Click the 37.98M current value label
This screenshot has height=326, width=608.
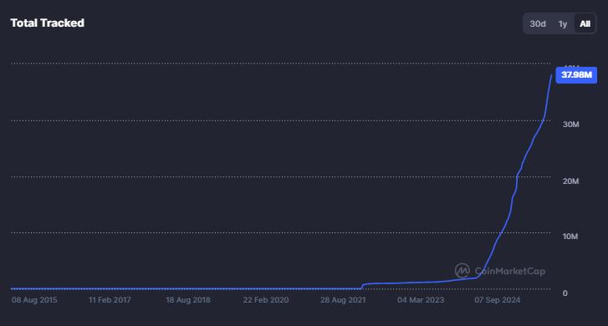click(576, 75)
